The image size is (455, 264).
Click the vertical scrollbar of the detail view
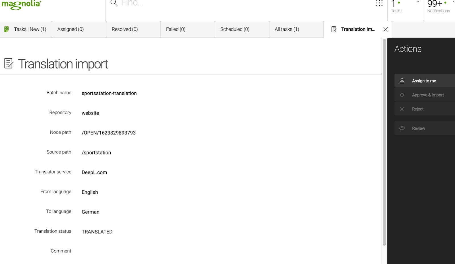[x=384, y=142]
